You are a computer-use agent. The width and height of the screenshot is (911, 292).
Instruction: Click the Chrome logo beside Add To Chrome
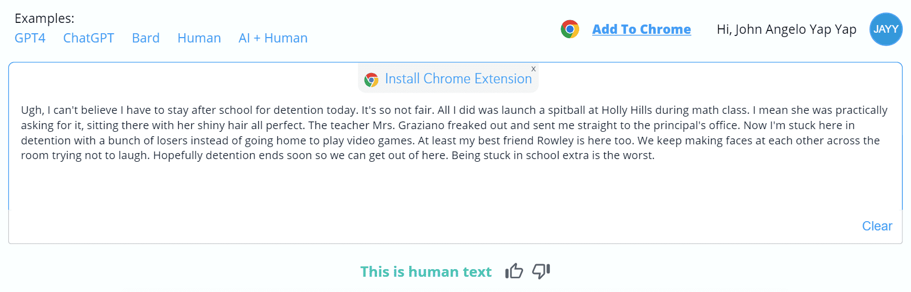click(570, 29)
